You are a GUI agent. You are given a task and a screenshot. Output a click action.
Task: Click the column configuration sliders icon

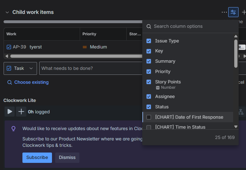tap(233, 12)
